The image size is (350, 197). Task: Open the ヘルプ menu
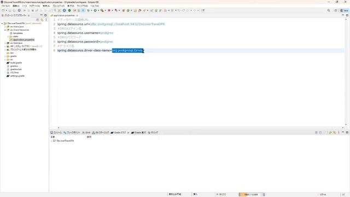(x=95, y=6)
